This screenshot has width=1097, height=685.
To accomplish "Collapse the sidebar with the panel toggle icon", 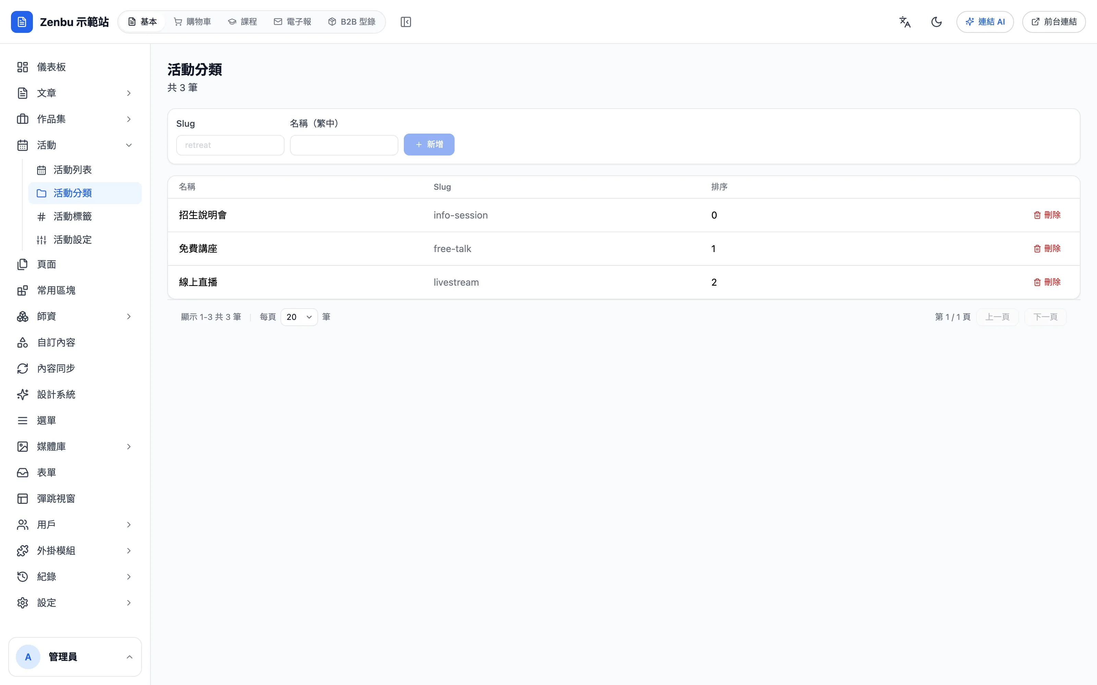I will (x=406, y=22).
